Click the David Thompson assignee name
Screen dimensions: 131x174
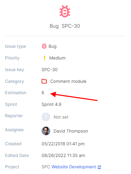(x=71, y=131)
